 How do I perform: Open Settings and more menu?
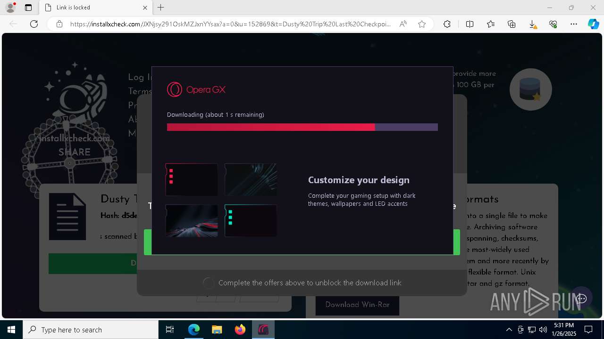pos(574,24)
